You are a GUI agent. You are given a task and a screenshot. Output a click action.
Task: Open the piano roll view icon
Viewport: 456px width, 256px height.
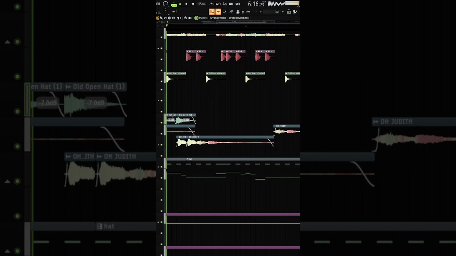[295, 12]
